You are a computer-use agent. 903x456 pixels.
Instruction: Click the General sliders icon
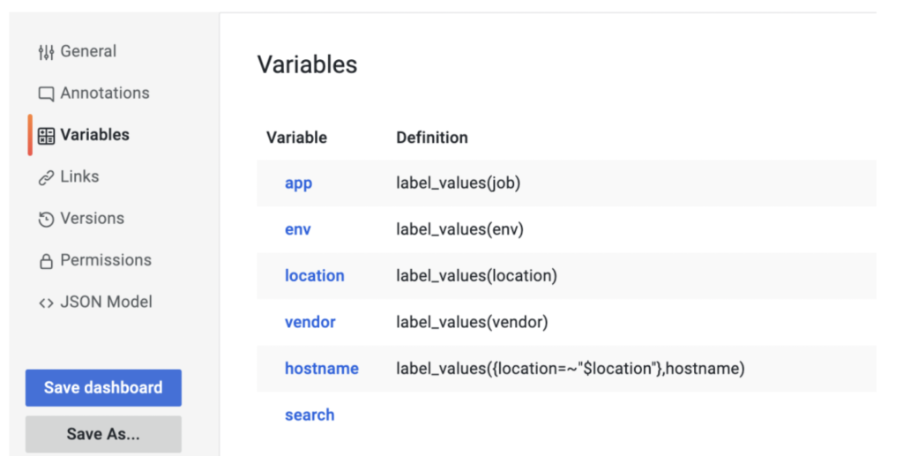tap(46, 52)
